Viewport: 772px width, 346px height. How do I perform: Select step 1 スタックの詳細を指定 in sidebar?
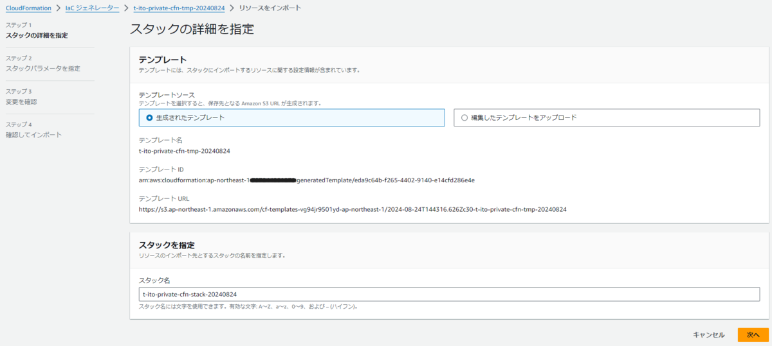coord(37,35)
